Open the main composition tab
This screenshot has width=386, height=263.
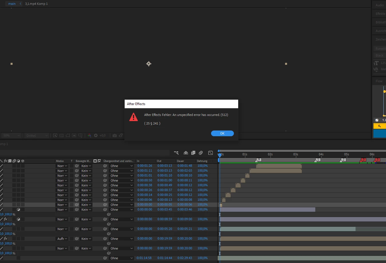[12, 4]
